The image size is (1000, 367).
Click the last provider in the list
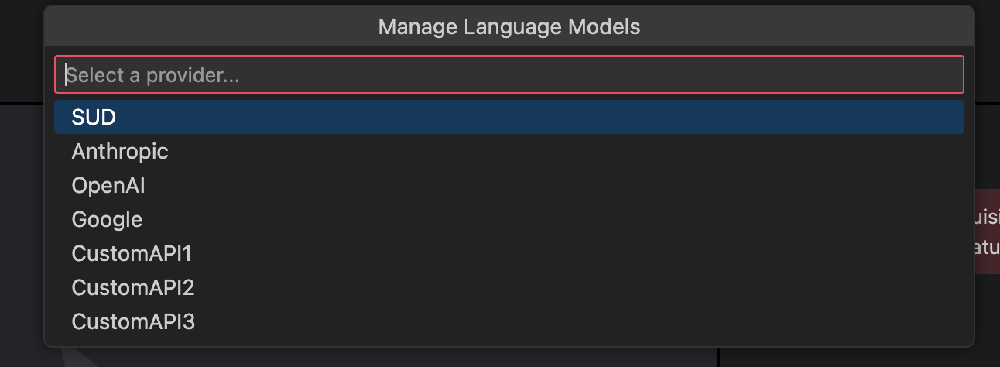pyautogui.click(x=133, y=322)
